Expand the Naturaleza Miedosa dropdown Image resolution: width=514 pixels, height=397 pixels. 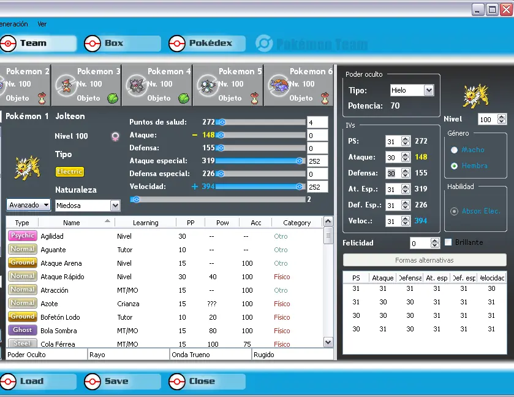pos(115,206)
